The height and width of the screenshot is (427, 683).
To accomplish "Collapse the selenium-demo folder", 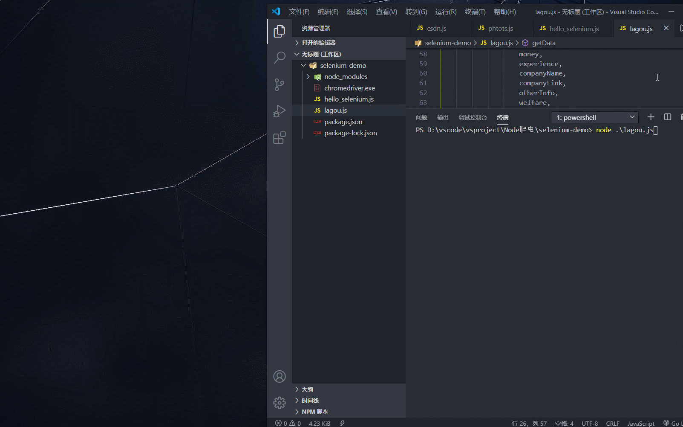I will 303,65.
